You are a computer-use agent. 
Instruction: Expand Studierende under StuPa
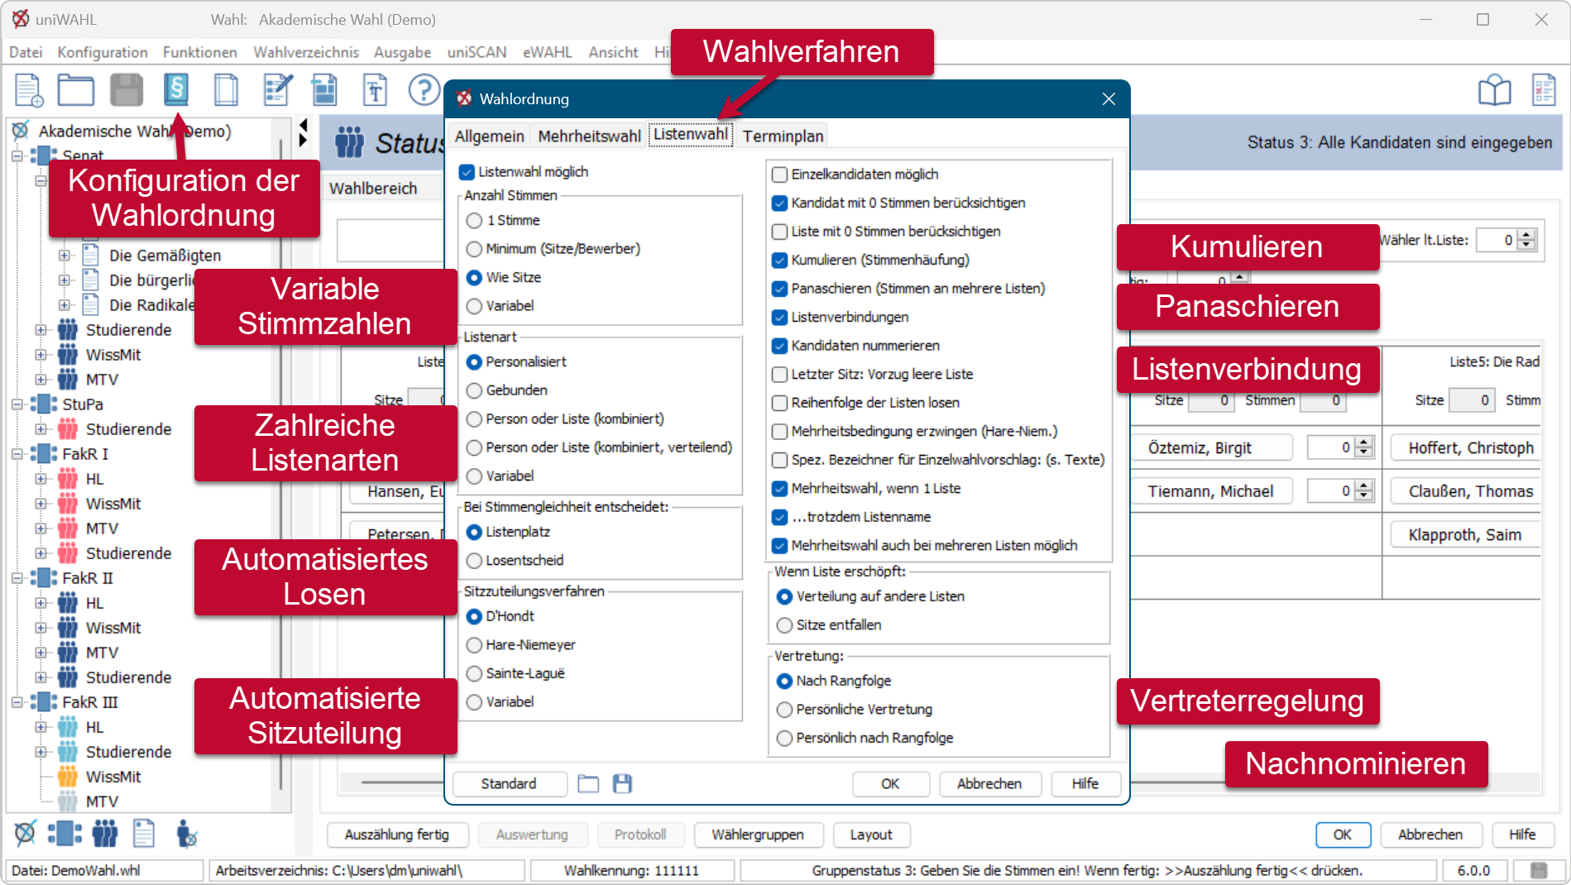pyautogui.click(x=41, y=429)
